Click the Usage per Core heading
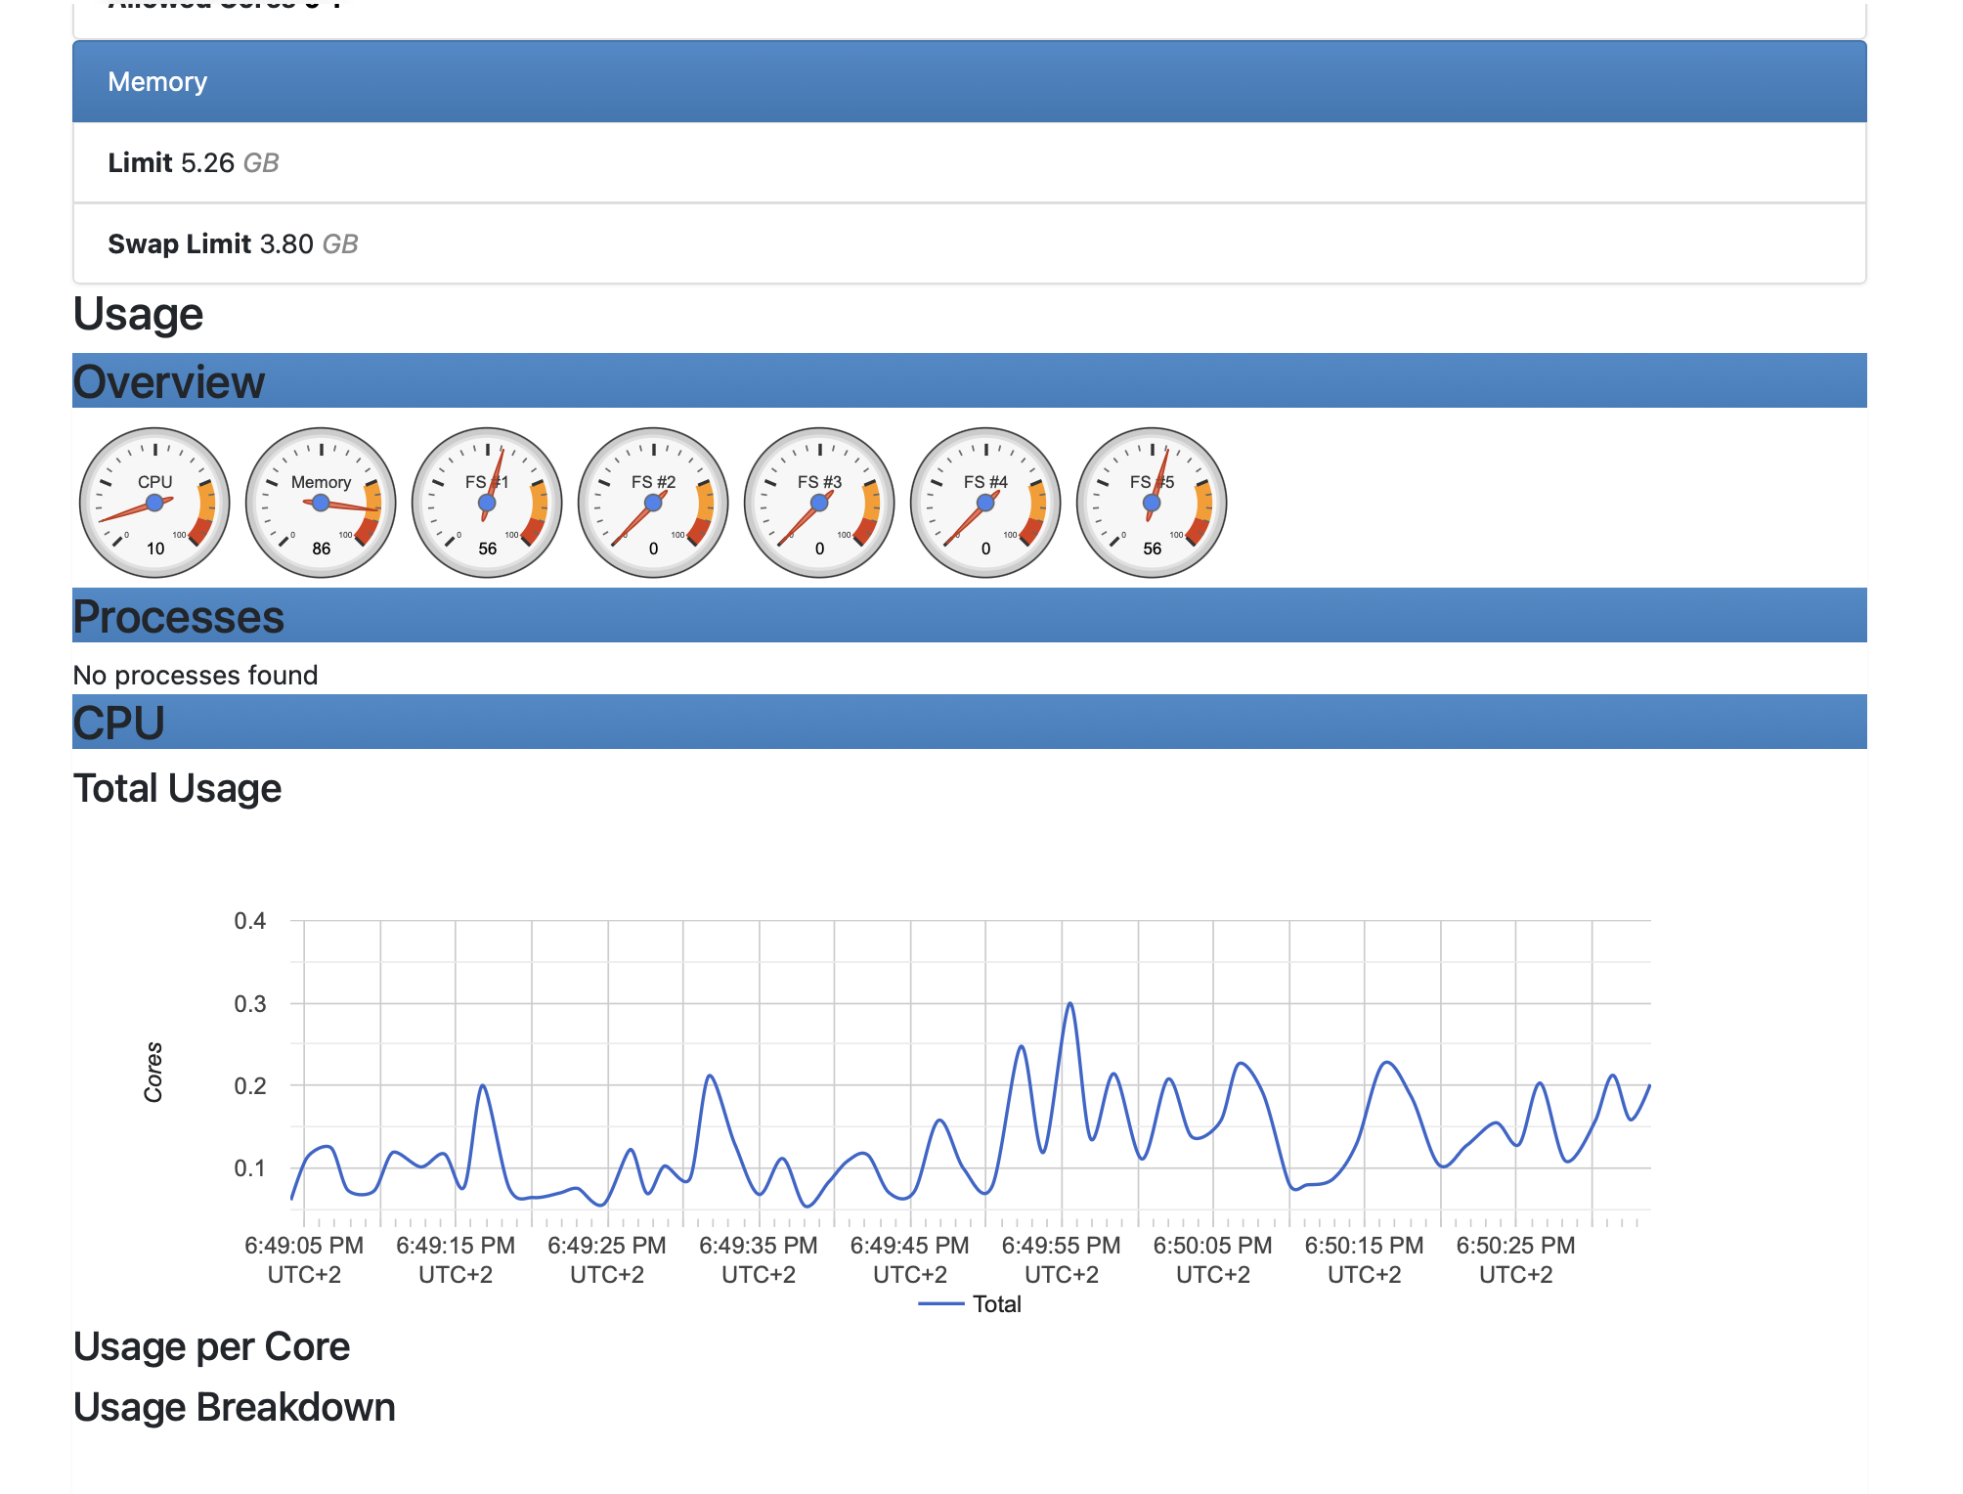Screen dimensions: 1963x1494 click(211, 1347)
